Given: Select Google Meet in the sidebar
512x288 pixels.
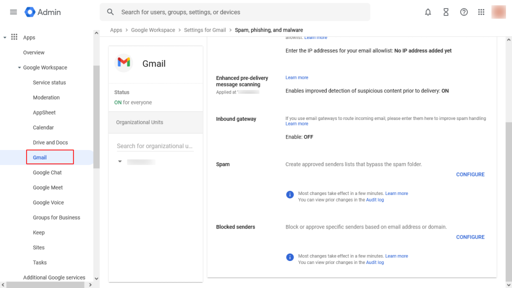Looking at the screenshot, I should pyautogui.click(x=47, y=187).
